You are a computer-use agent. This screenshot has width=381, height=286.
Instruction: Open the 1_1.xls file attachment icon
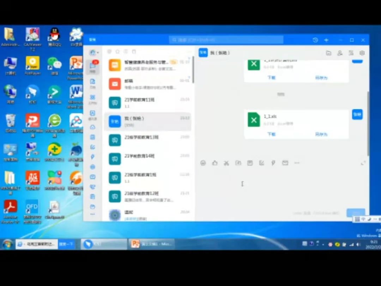(254, 119)
